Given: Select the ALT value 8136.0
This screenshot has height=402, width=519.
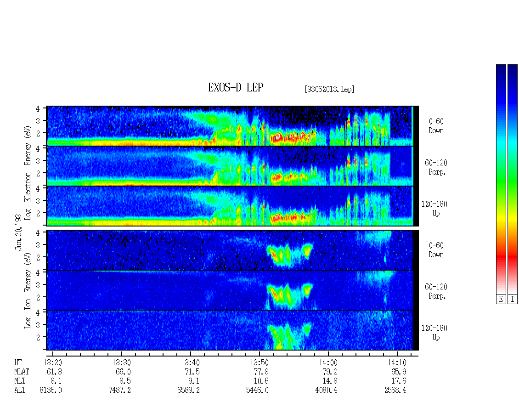Looking at the screenshot, I should coord(51,391).
